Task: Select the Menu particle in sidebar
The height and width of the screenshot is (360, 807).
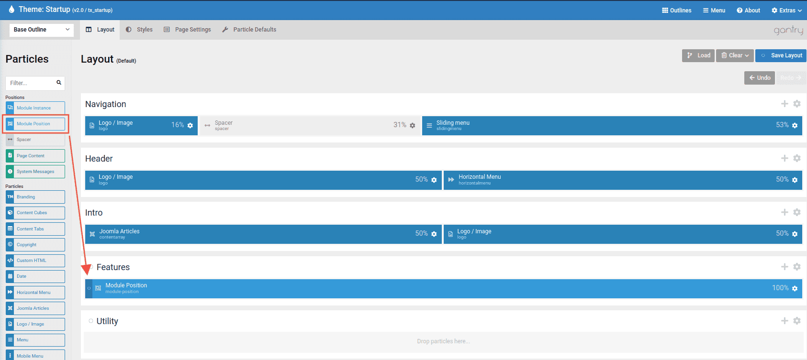Action: pyautogui.click(x=35, y=340)
